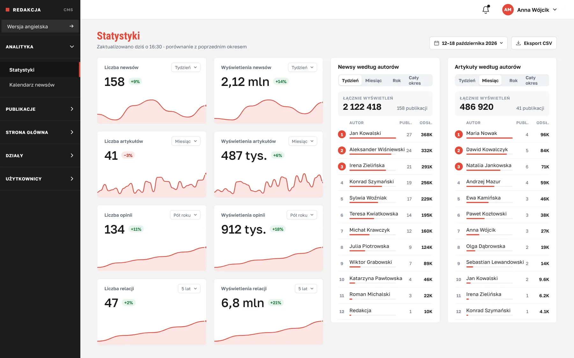
Task: Select Miesiąc in Newsy według autorów
Action: (373, 81)
